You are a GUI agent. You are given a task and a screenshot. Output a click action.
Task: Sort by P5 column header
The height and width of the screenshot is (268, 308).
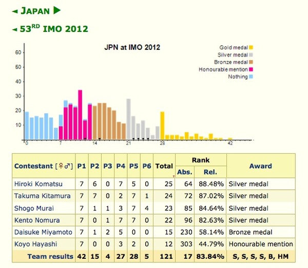click(x=133, y=166)
